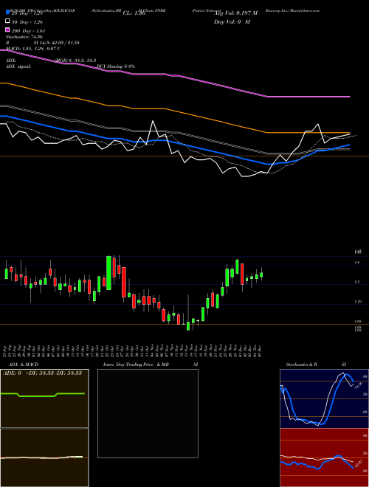Image resolution: width=369 pixels, height=487 pixels.
Task: Click the 'Intra Day Trading Price & MR' title
Action: point(136,365)
